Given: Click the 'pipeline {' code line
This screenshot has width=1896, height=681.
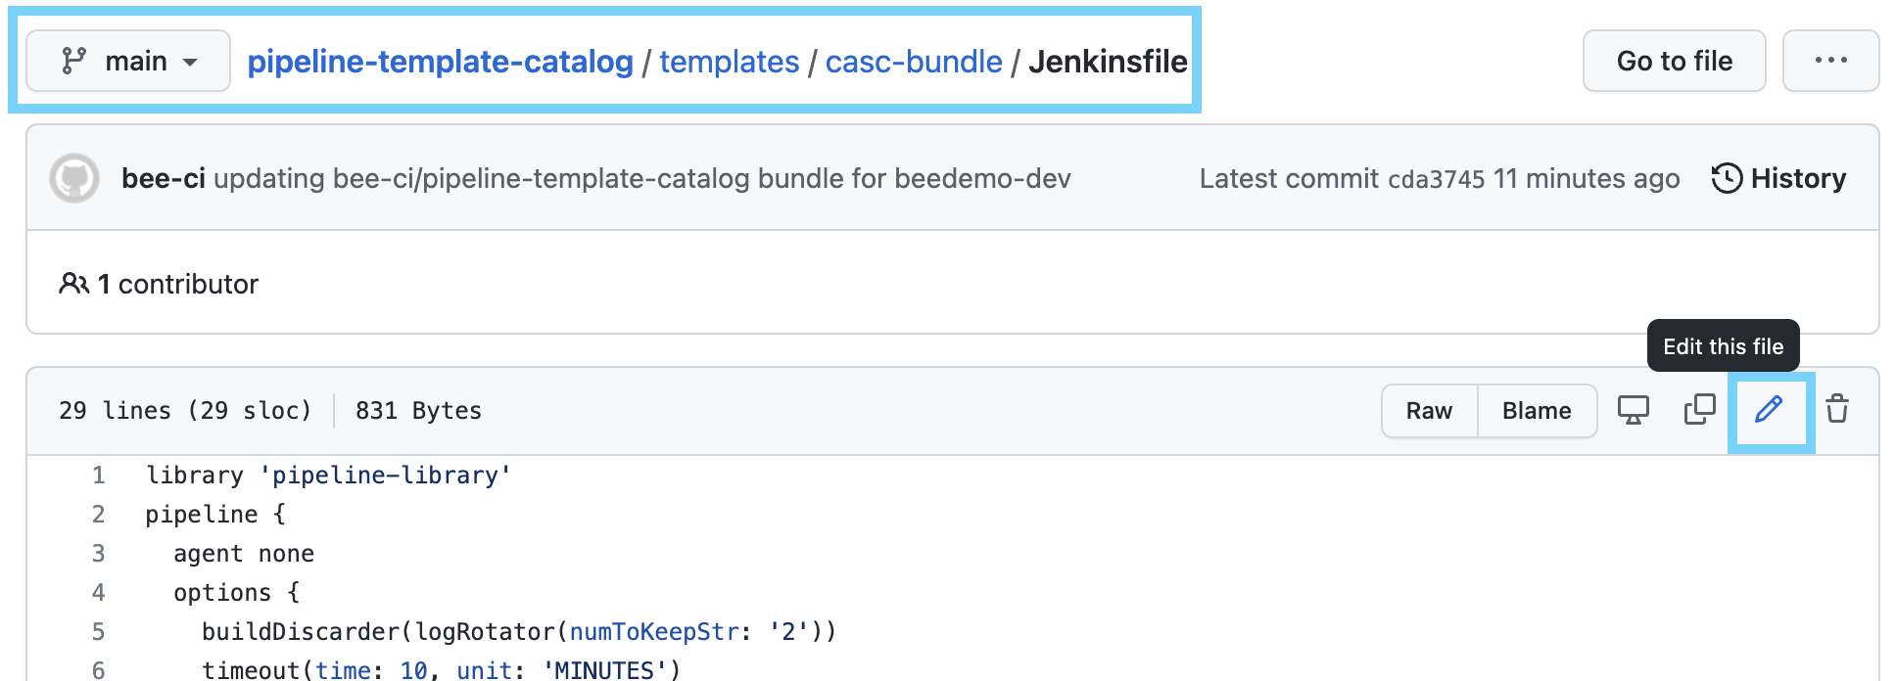Looking at the screenshot, I should pos(215,515).
